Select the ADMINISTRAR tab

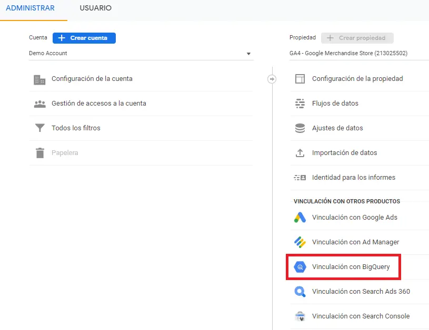(x=30, y=8)
